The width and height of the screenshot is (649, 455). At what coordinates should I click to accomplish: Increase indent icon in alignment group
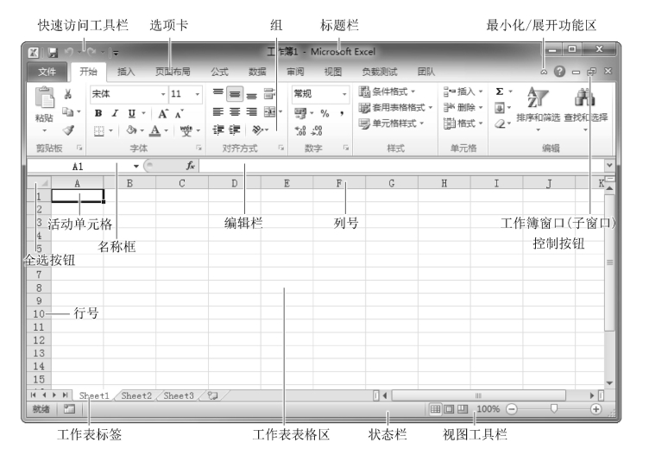click(x=235, y=130)
